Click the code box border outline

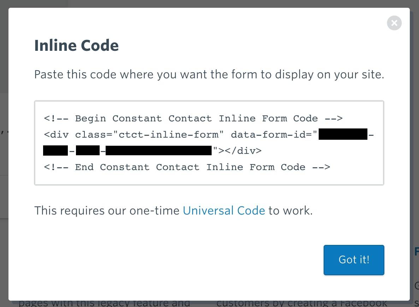pyautogui.click(x=209, y=101)
